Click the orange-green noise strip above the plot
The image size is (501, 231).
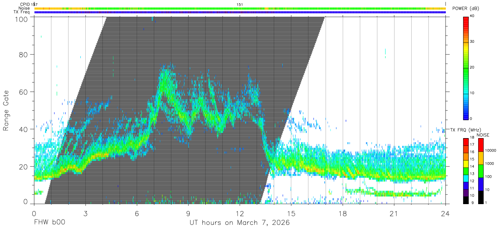coord(240,8)
